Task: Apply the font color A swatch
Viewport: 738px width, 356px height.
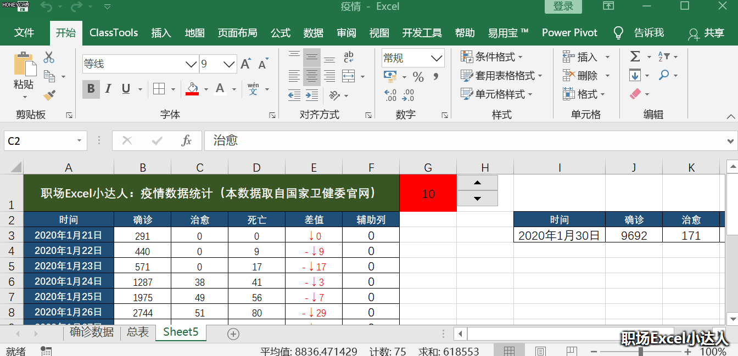Action: coord(220,89)
